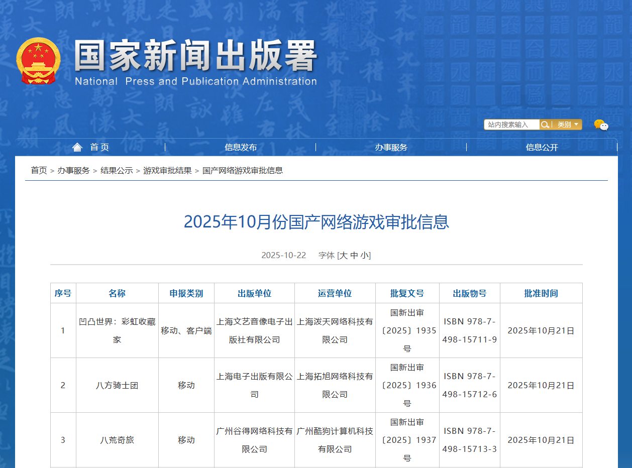This screenshot has height=468, width=632.
Task: Go to 游戏审批结果 breadcrumb link
Action: pos(167,170)
